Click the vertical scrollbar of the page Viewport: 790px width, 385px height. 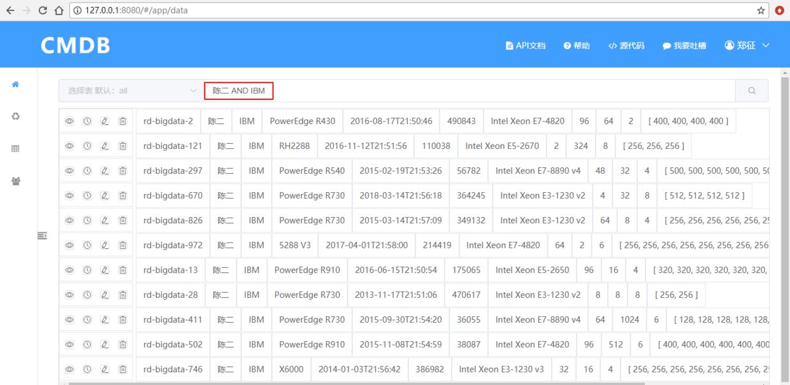click(784, 229)
